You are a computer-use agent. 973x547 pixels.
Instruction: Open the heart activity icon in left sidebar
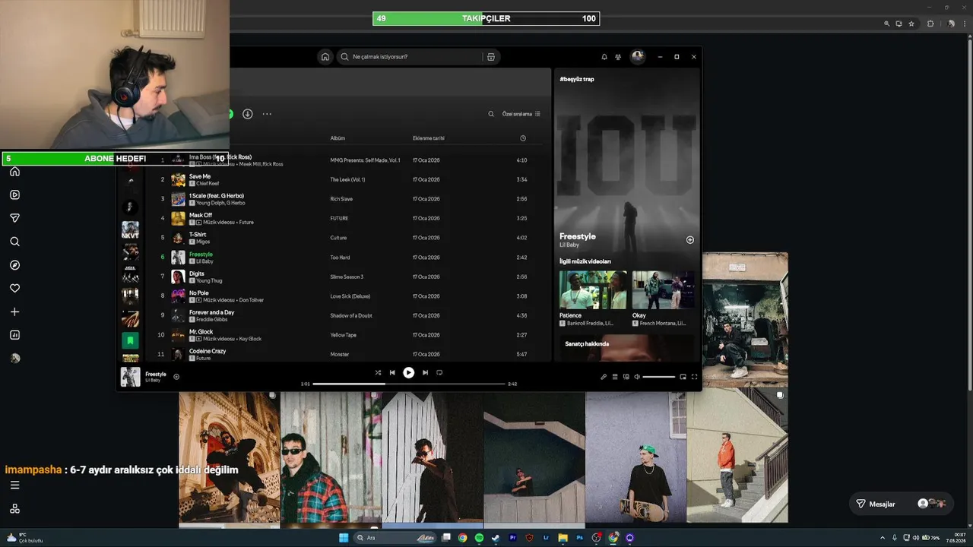pos(14,289)
